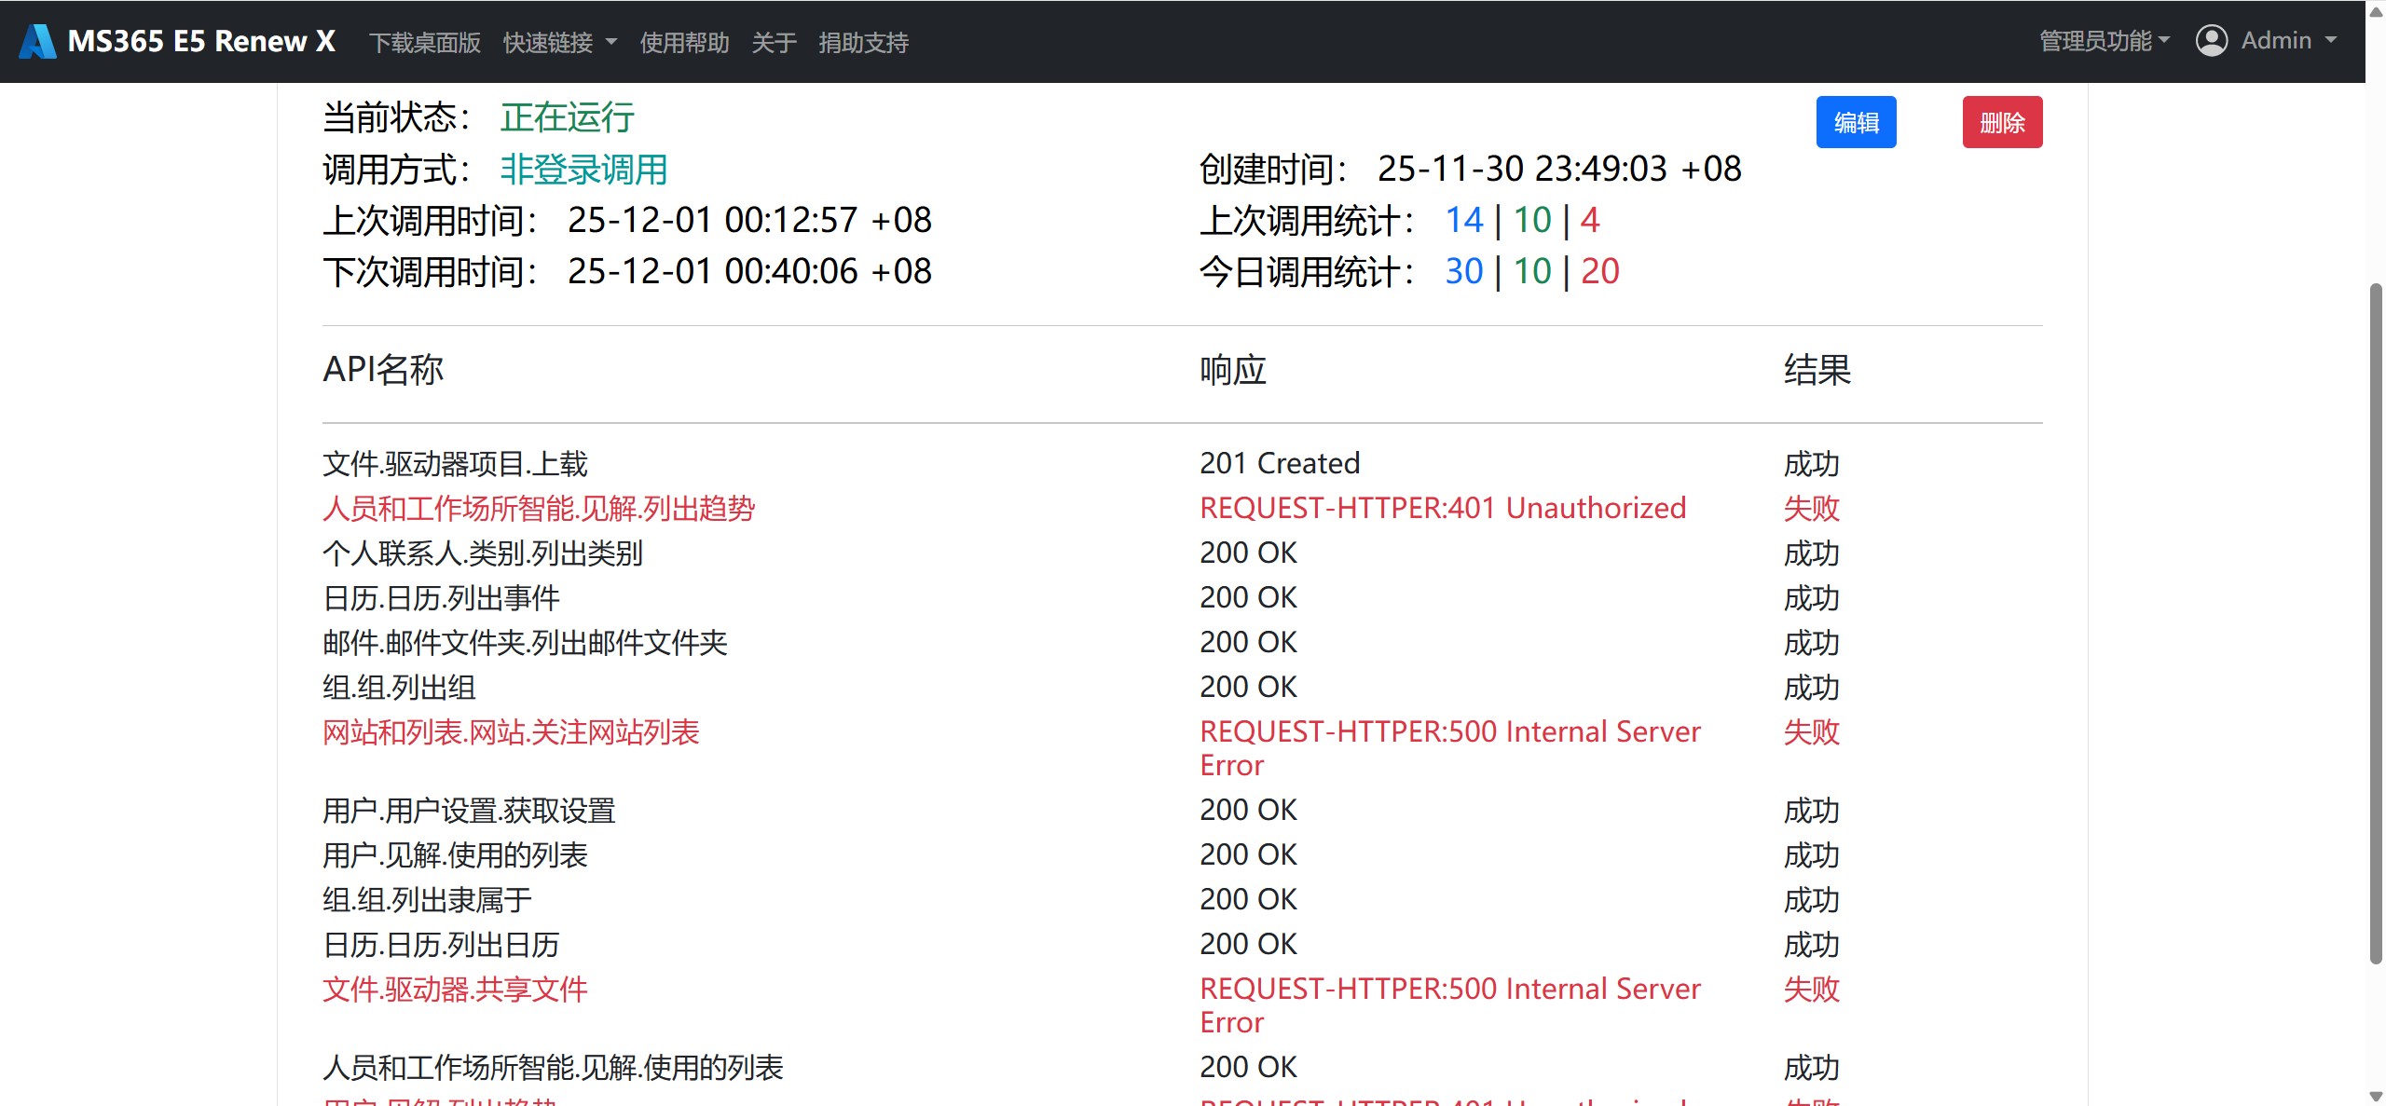Select the 文件.驱动器.共享文件 API name

click(x=455, y=990)
